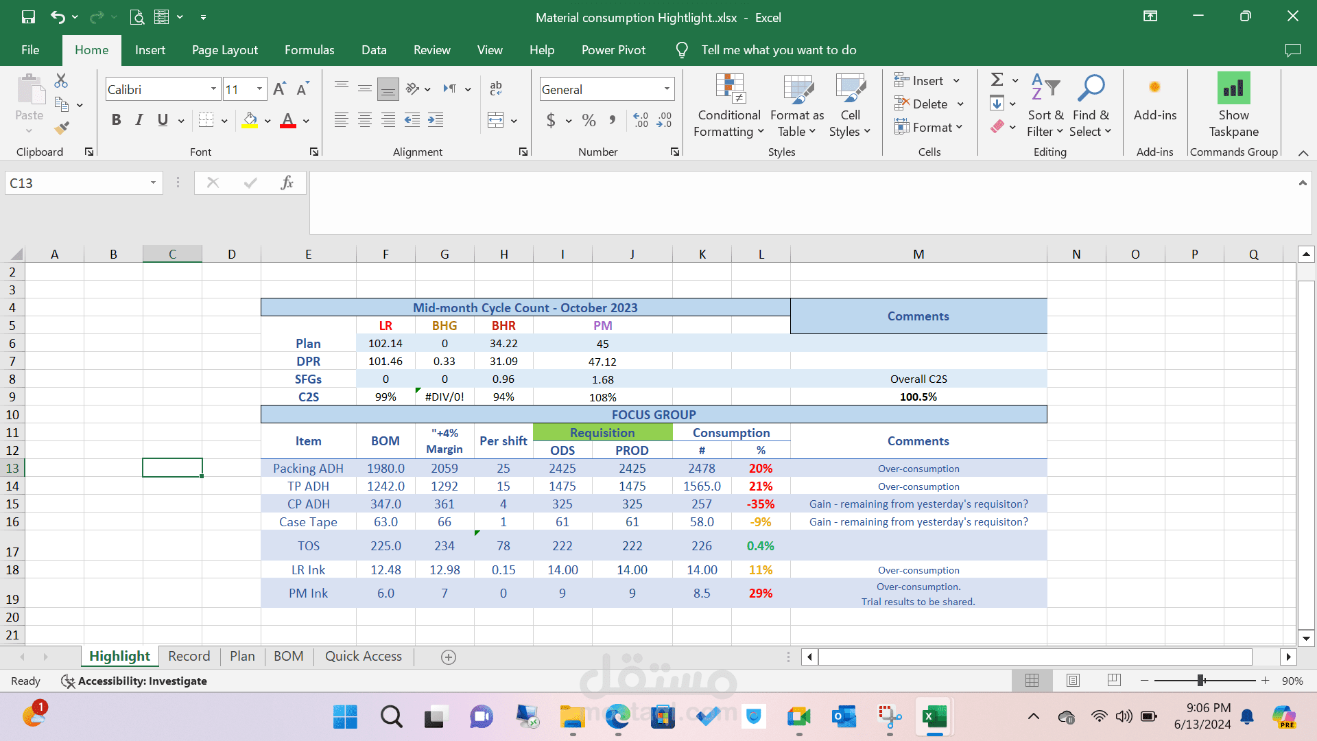Click the Cut scissors icon
Viewport: 1317px width, 741px height.
[x=61, y=81]
